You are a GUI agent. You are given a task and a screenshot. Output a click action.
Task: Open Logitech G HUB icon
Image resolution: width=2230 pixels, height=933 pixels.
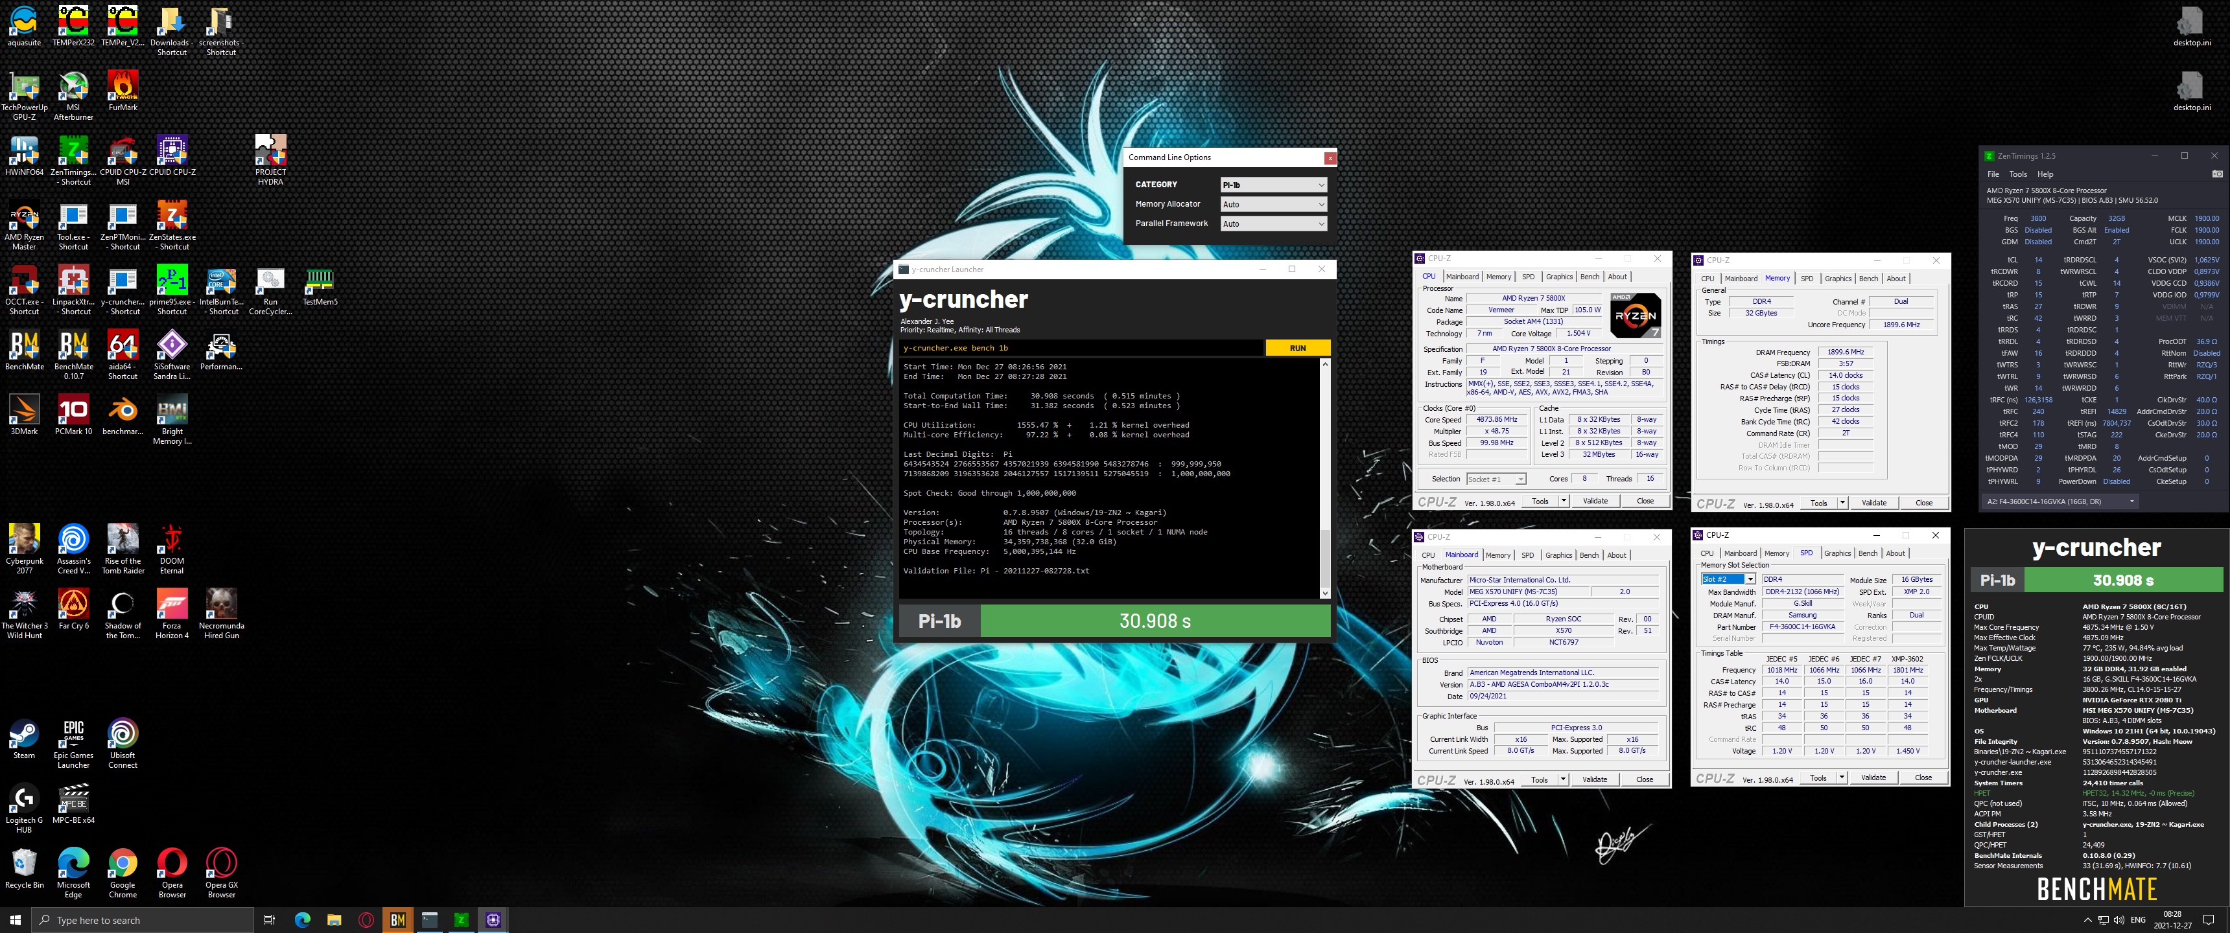[24, 809]
